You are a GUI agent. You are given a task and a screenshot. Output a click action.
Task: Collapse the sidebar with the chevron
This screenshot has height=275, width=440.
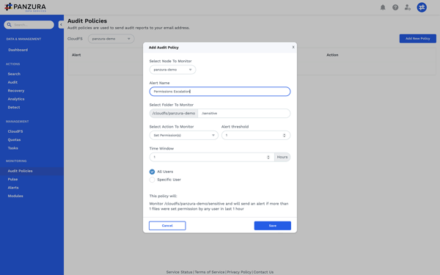click(x=61, y=25)
